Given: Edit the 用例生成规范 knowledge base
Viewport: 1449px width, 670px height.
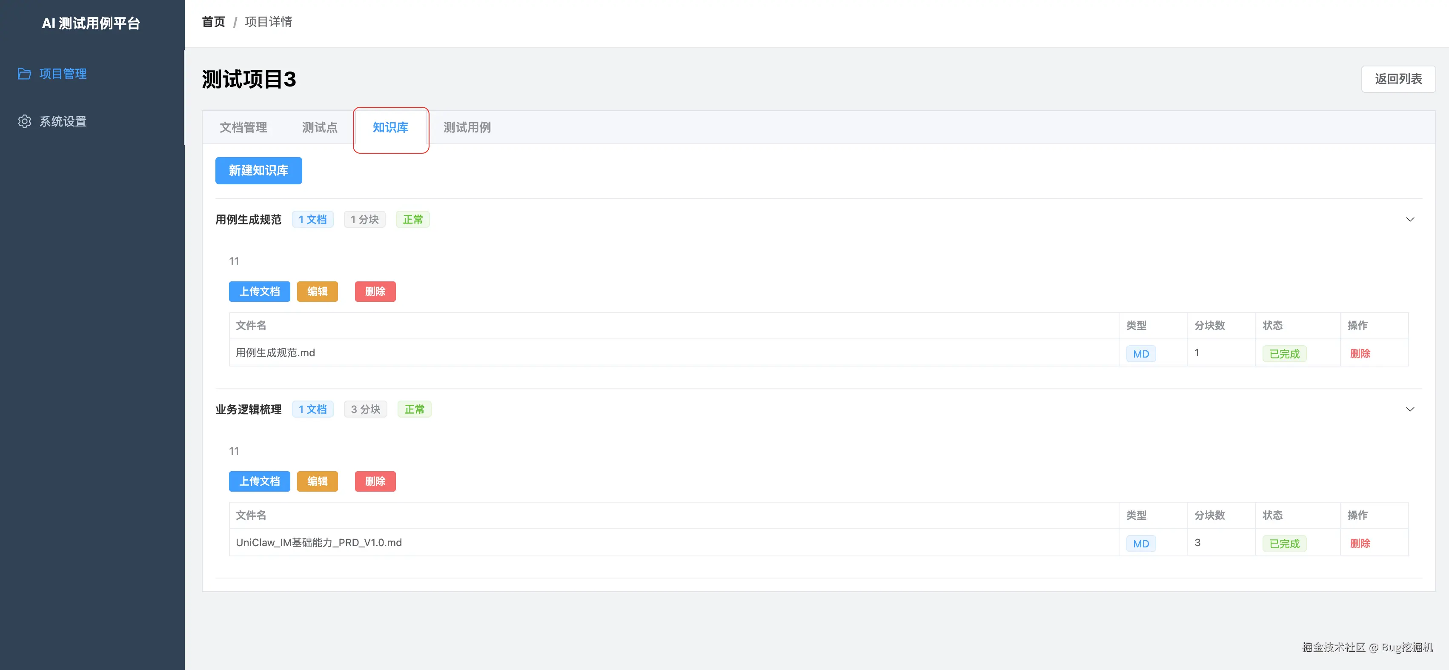Looking at the screenshot, I should [317, 292].
